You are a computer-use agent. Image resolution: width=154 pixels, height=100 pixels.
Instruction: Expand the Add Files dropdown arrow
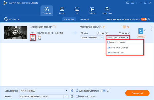tap(18, 19)
